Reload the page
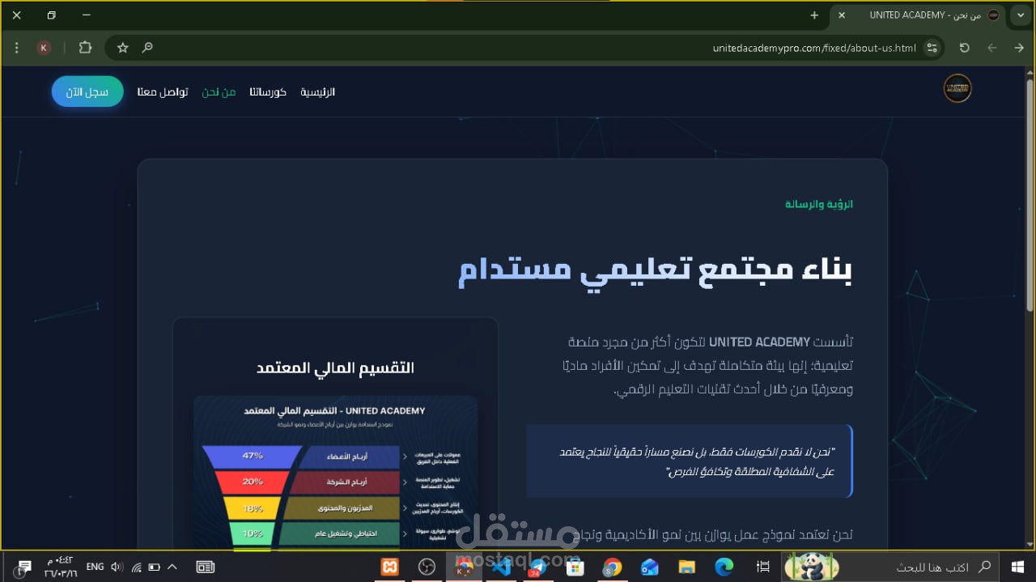 click(964, 48)
